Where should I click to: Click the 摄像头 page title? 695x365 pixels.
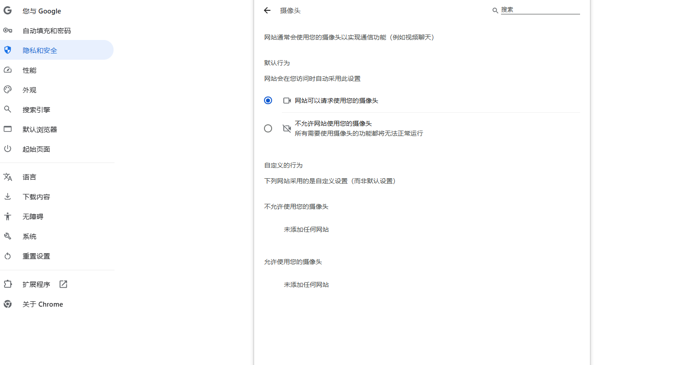[x=290, y=10]
